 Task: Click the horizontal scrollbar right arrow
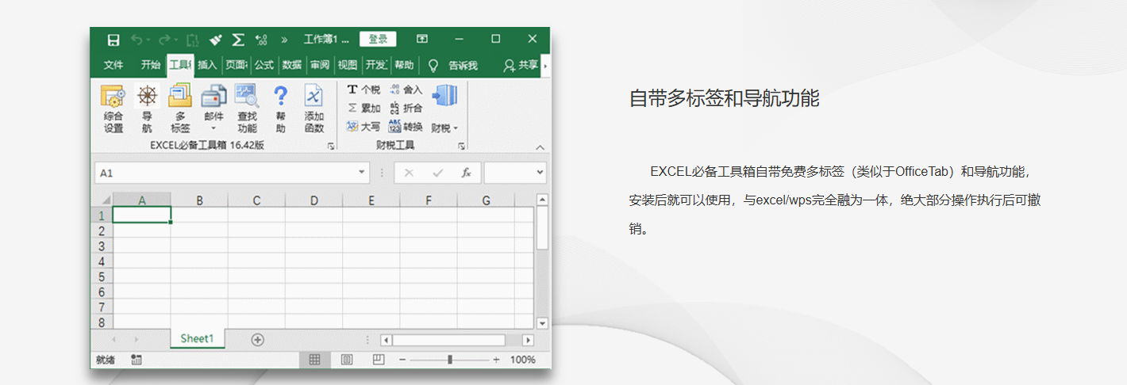(x=528, y=340)
